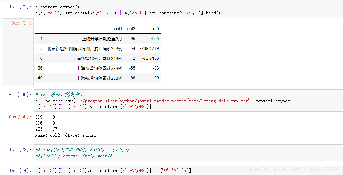Click the cell '北京新增25例确诊病例，累计确诊253例'
This screenshot has width=343, height=175.
click(84, 48)
